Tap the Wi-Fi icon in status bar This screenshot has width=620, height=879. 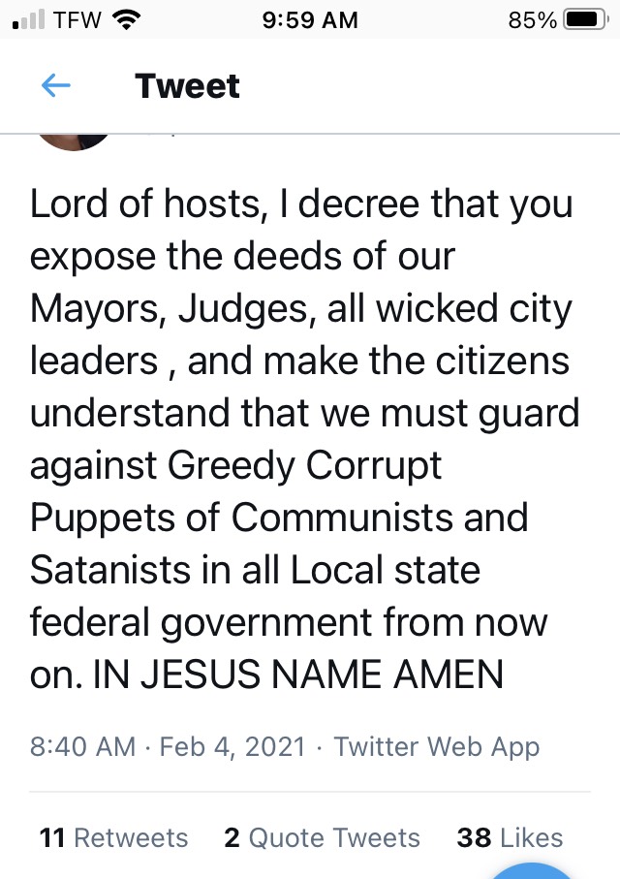pos(126,19)
